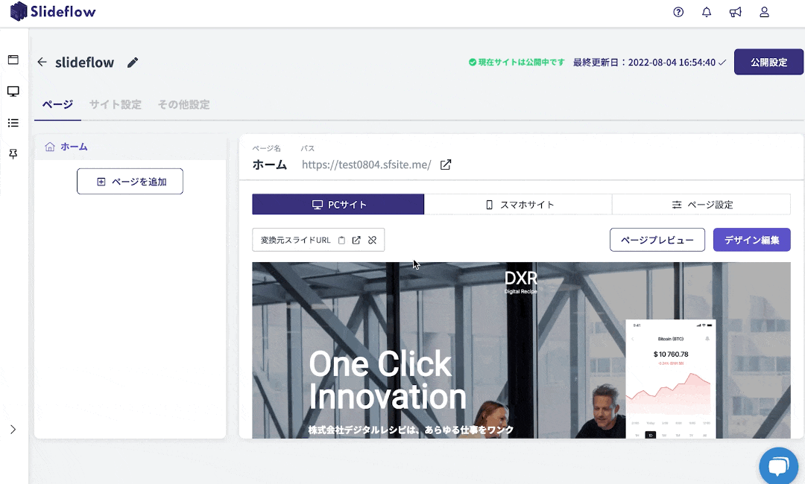This screenshot has width=805, height=484.
Task: Open site URL via external link icon
Action: (x=446, y=165)
